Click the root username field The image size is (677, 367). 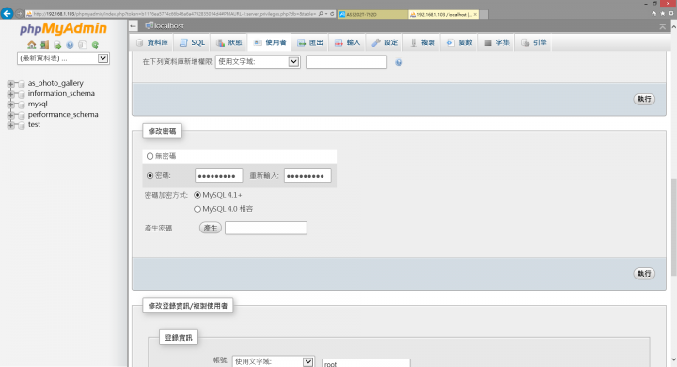coord(366,363)
